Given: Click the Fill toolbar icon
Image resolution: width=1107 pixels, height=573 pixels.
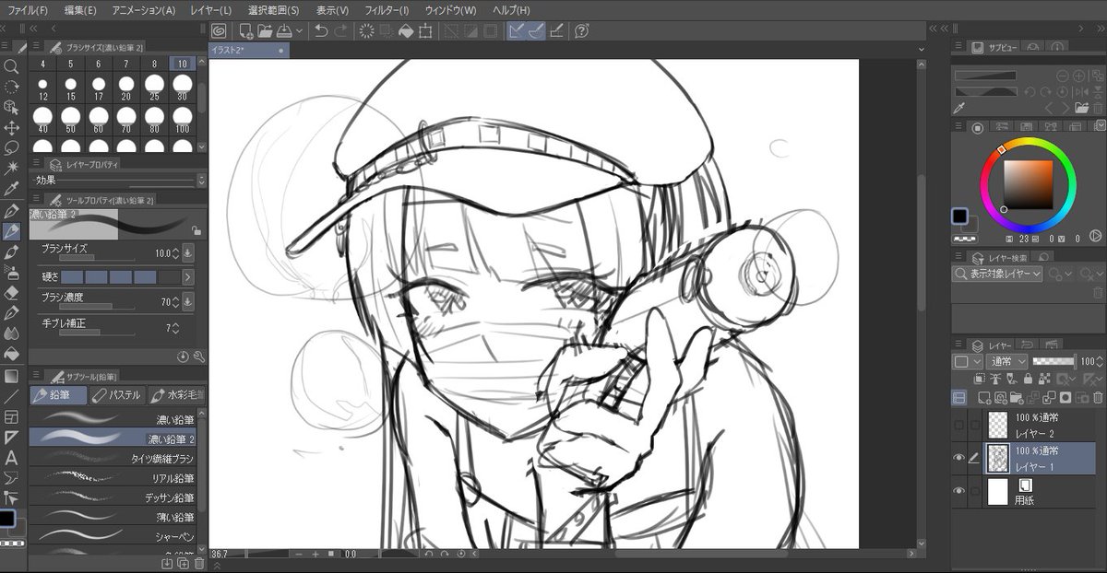Looking at the screenshot, I should pyautogui.click(x=405, y=31).
